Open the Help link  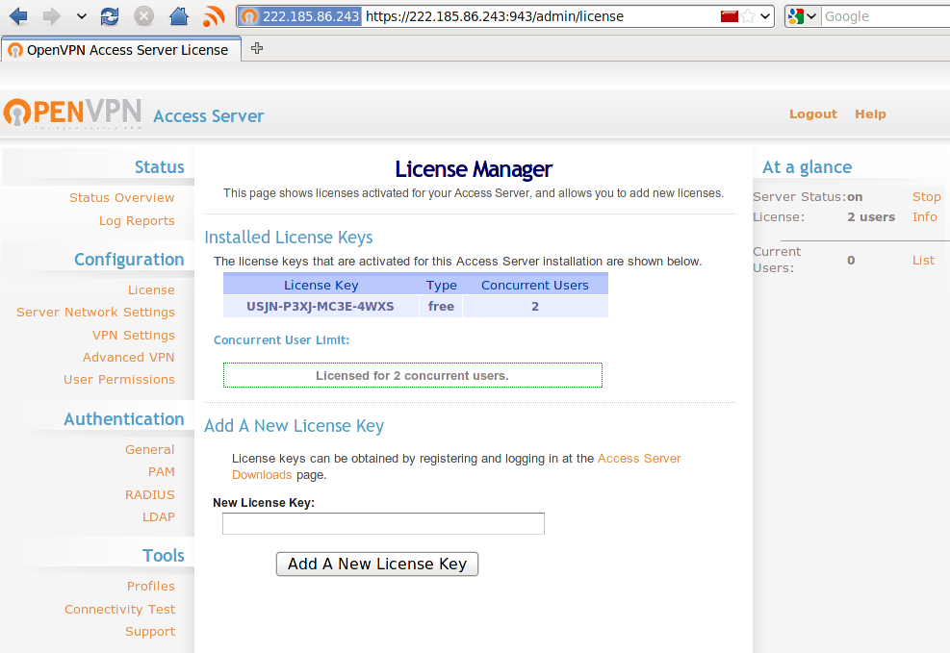pyautogui.click(x=870, y=113)
